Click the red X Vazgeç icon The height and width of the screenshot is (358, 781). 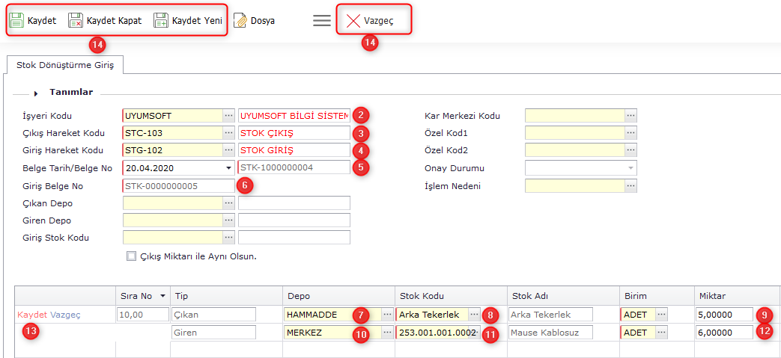tap(353, 21)
